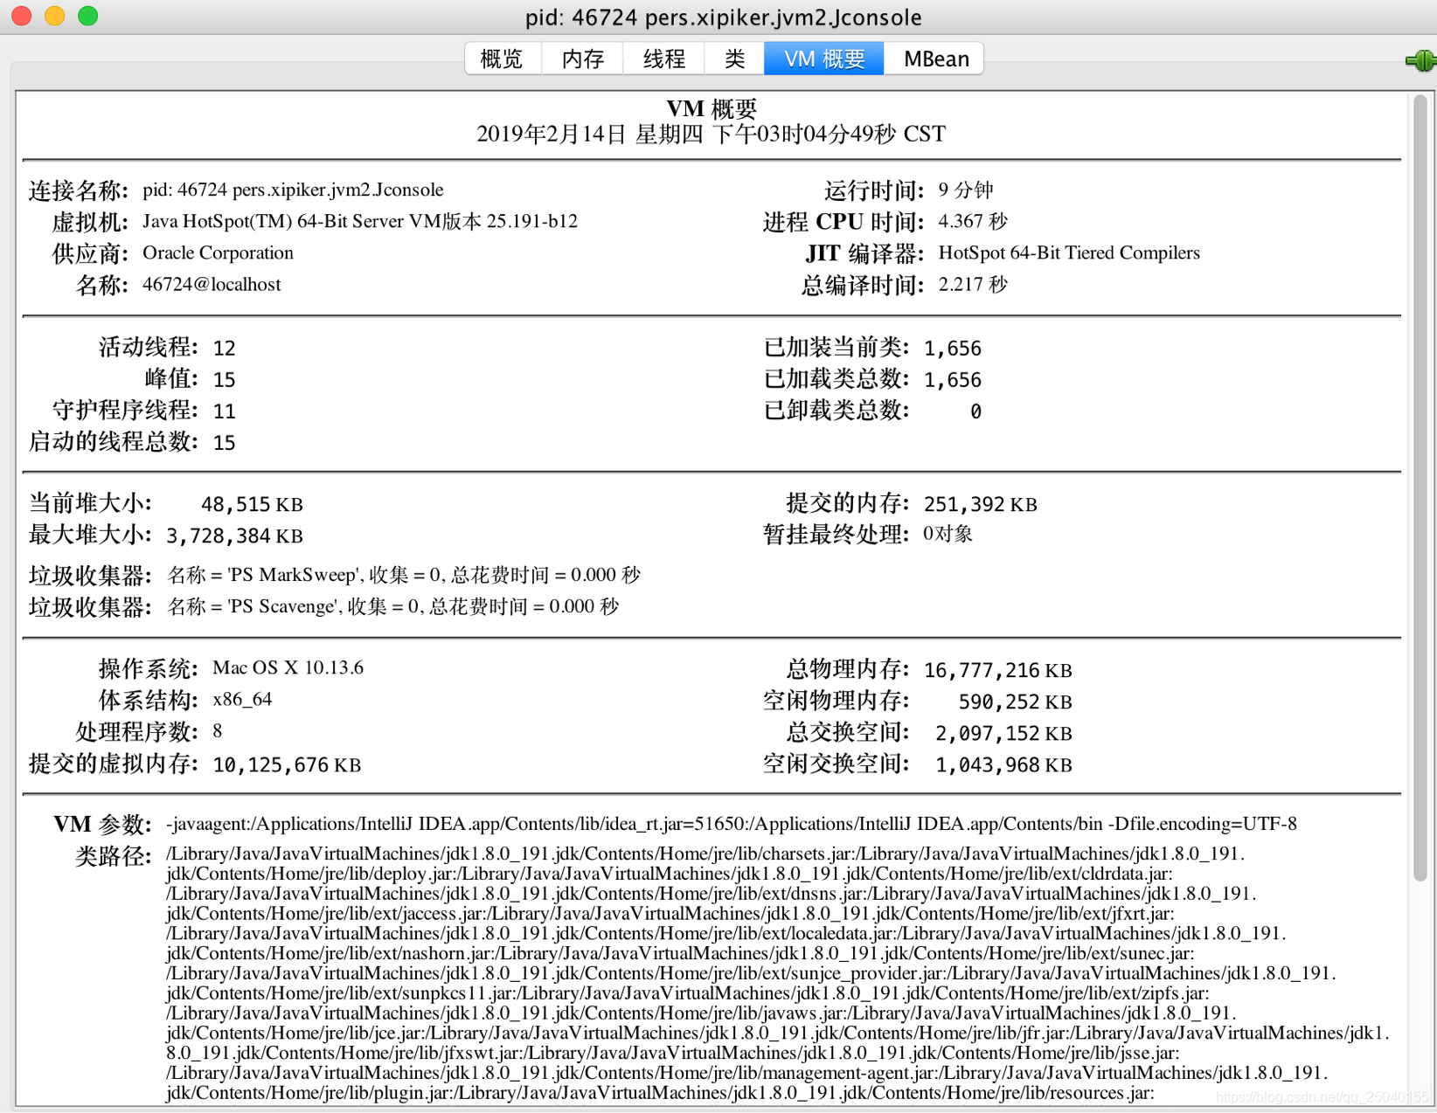Screen dimensions: 1437x1113
Task: Click the process CPU time '4.367 秒'
Action: pos(973,221)
